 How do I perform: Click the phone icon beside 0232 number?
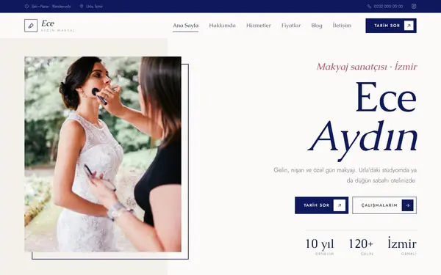tap(369, 6)
